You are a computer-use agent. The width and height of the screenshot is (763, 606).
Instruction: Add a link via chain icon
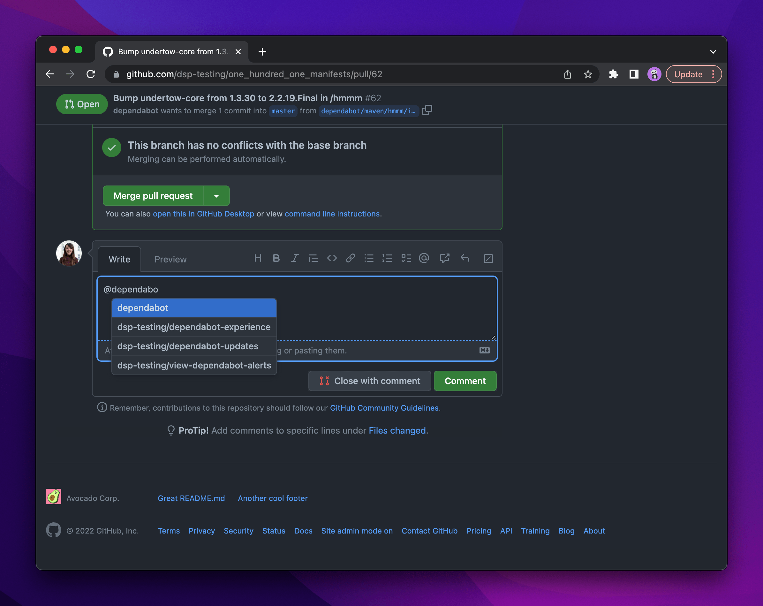pyautogui.click(x=350, y=258)
